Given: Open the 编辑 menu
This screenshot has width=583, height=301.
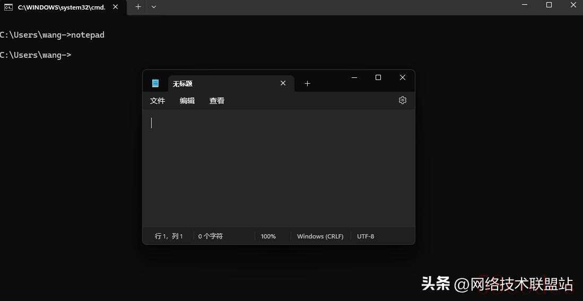Looking at the screenshot, I should pyautogui.click(x=187, y=101).
